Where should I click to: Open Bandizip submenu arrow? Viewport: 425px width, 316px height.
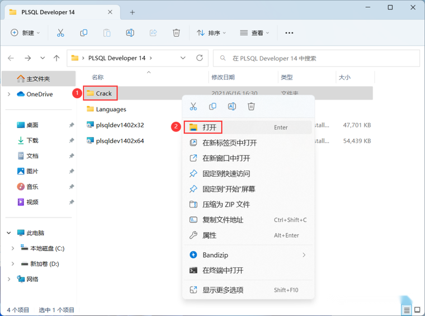304,255
